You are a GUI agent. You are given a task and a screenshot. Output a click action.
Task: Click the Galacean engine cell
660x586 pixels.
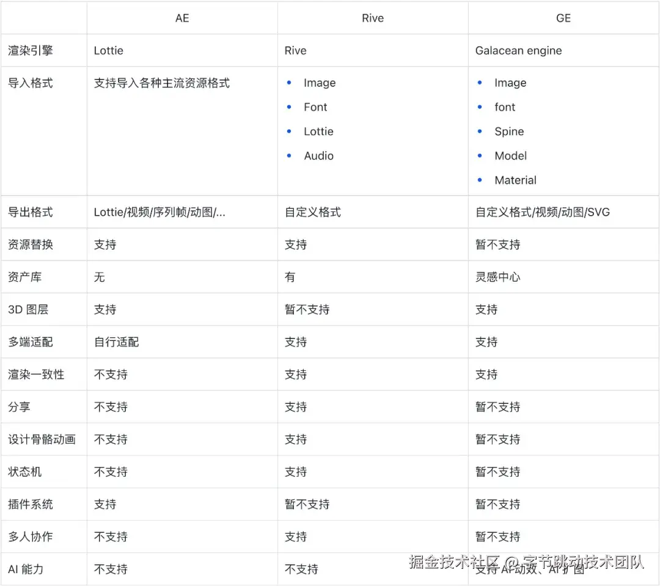pyautogui.click(x=518, y=50)
